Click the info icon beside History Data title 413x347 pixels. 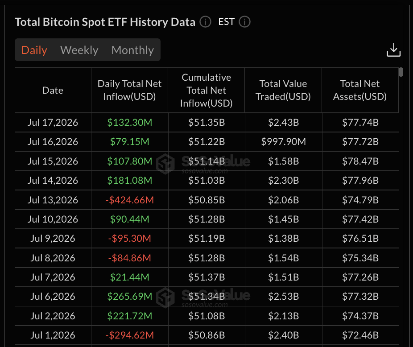pyautogui.click(x=205, y=22)
